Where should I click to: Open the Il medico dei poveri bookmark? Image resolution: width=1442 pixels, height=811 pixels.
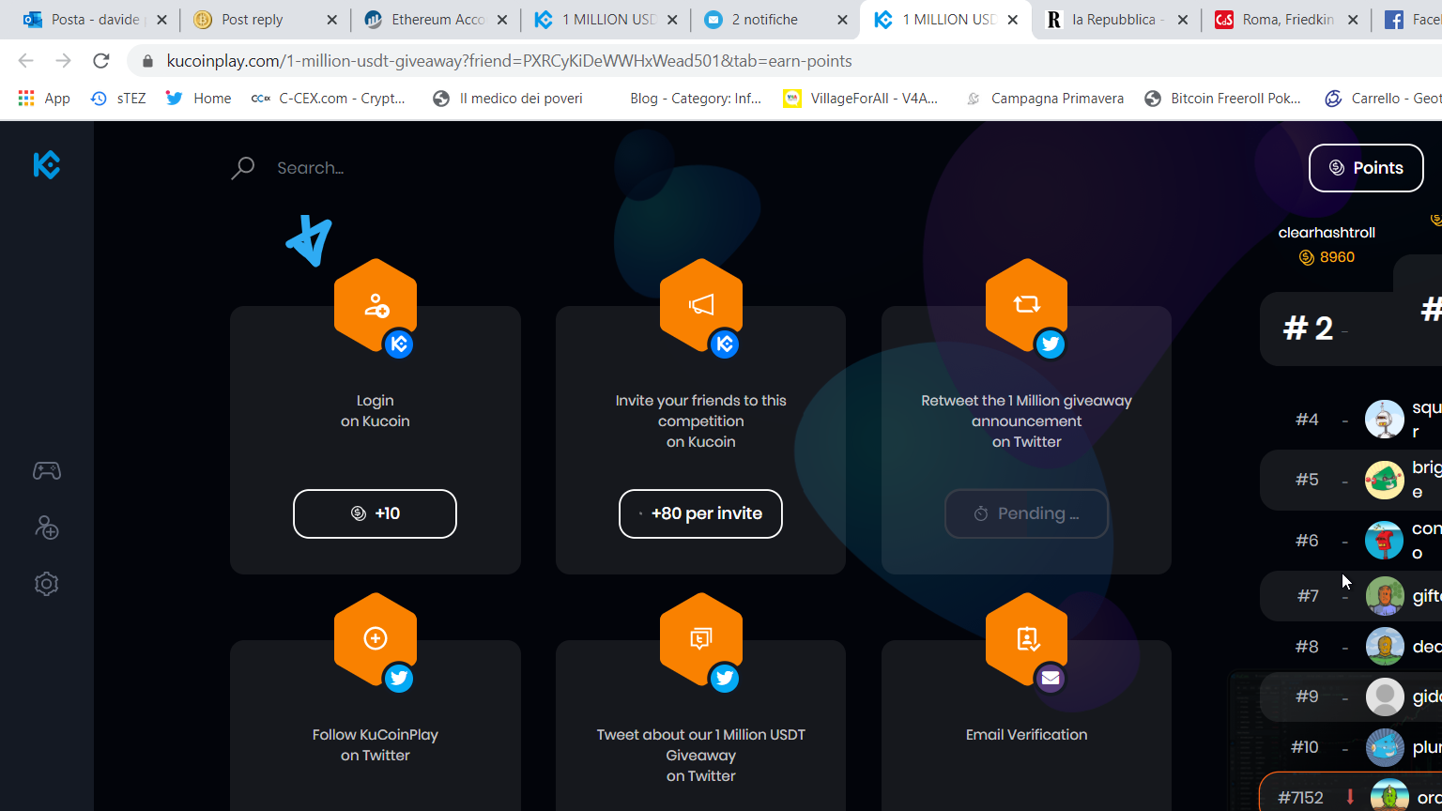click(x=508, y=98)
